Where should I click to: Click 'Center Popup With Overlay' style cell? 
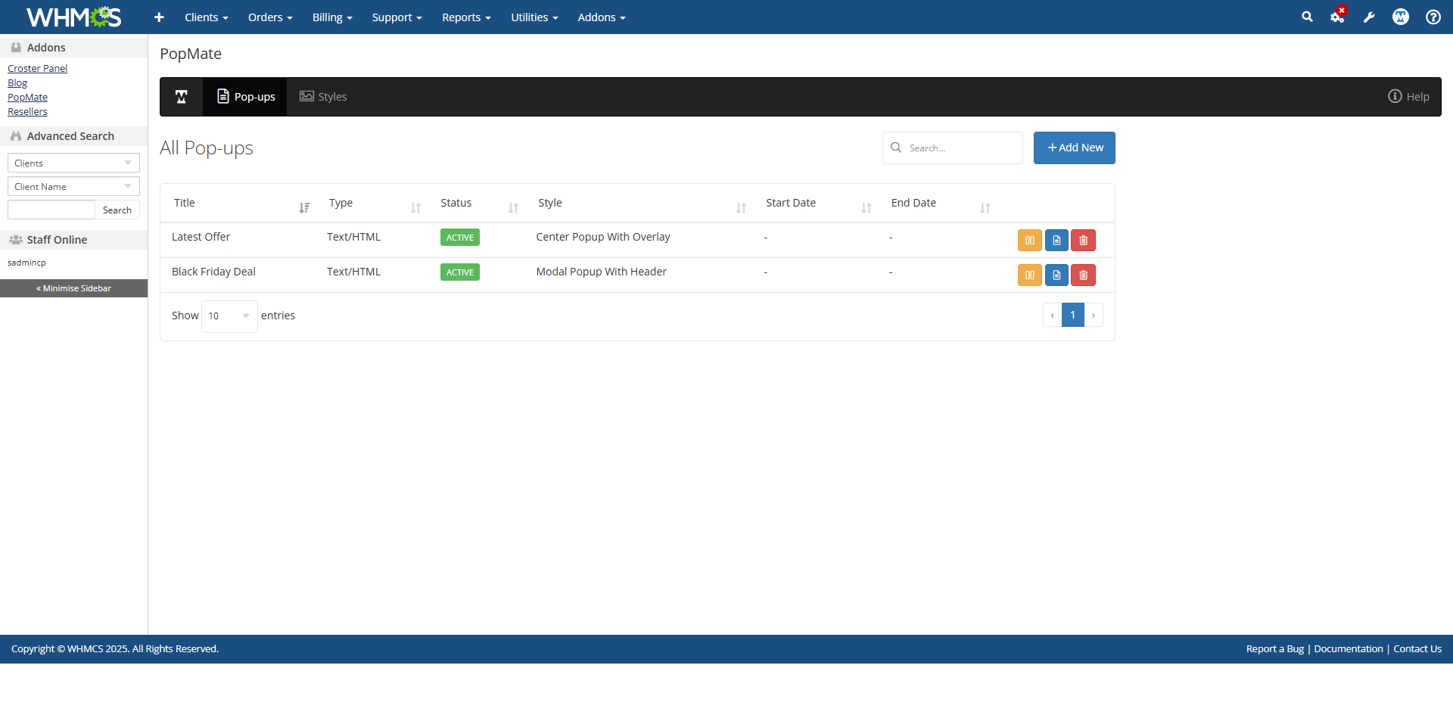point(603,237)
